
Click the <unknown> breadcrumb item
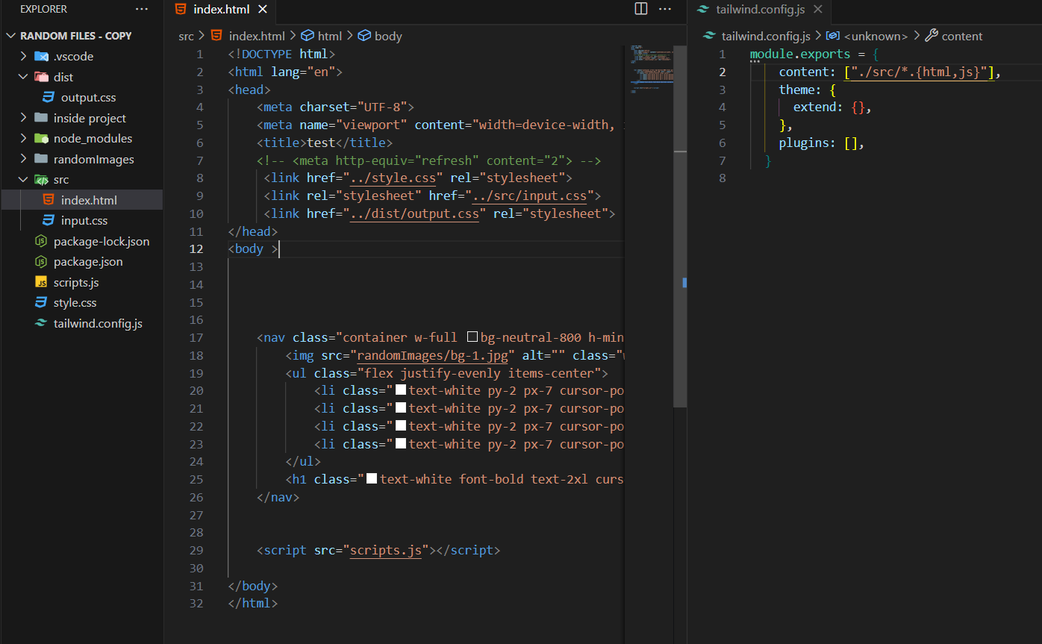[867, 36]
